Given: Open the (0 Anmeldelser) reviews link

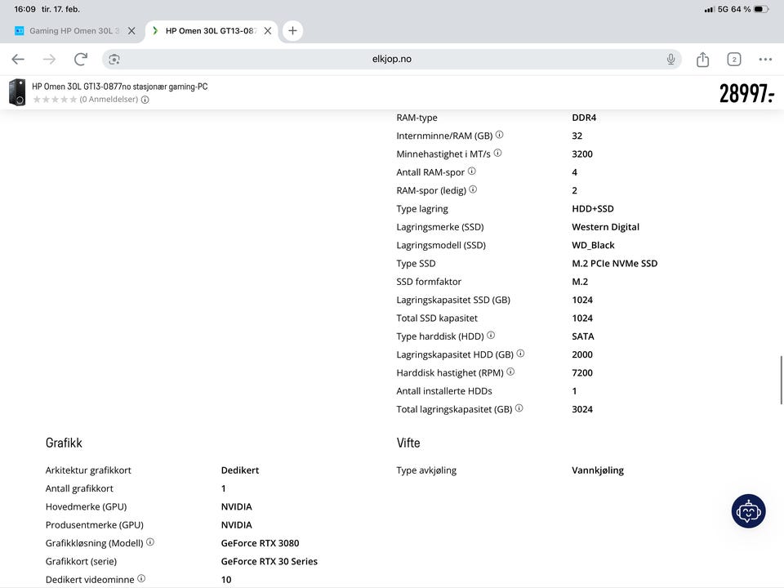Looking at the screenshot, I should point(109,100).
